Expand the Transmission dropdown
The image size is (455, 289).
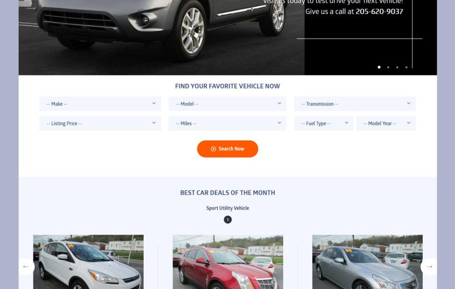(355, 104)
